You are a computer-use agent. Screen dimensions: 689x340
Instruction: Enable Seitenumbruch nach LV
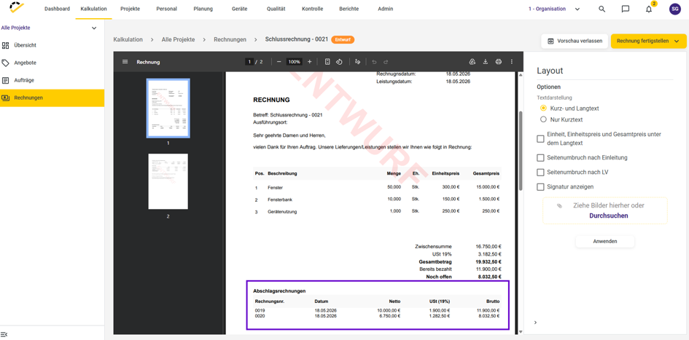click(x=540, y=172)
